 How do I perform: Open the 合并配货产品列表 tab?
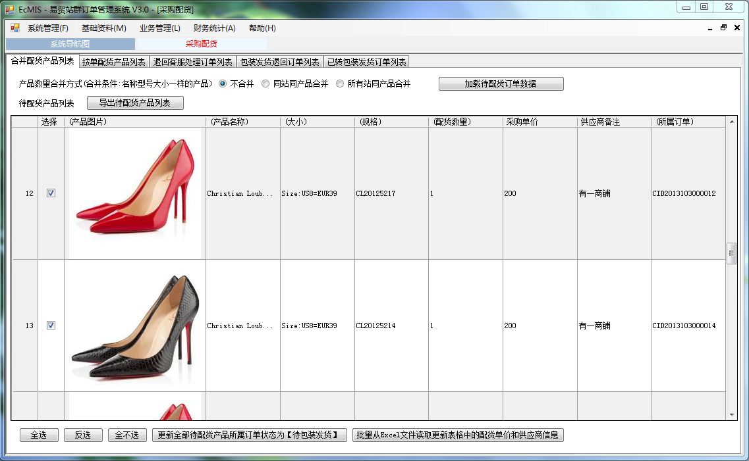pos(43,61)
